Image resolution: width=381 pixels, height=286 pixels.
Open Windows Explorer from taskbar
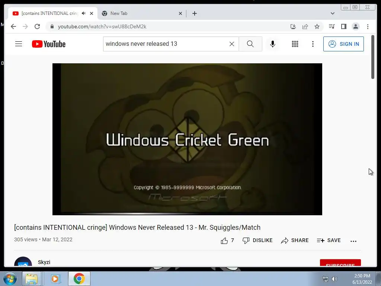(32, 279)
